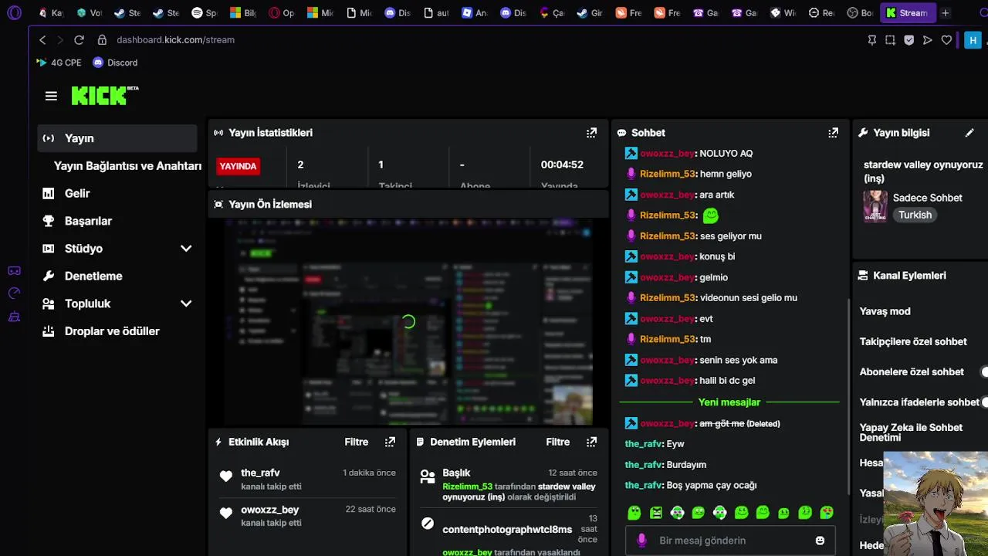Click Yapay Zeka ile Sohbet Denetimi
This screenshot has height=556, width=988.
click(x=911, y=432)
